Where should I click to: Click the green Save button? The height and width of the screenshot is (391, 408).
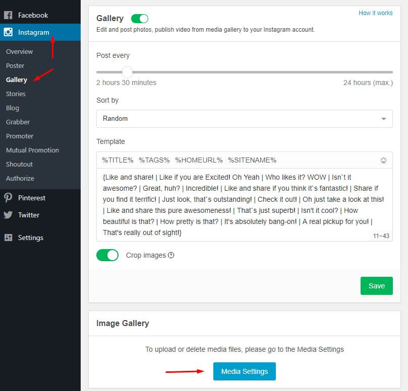pos(377,286)
